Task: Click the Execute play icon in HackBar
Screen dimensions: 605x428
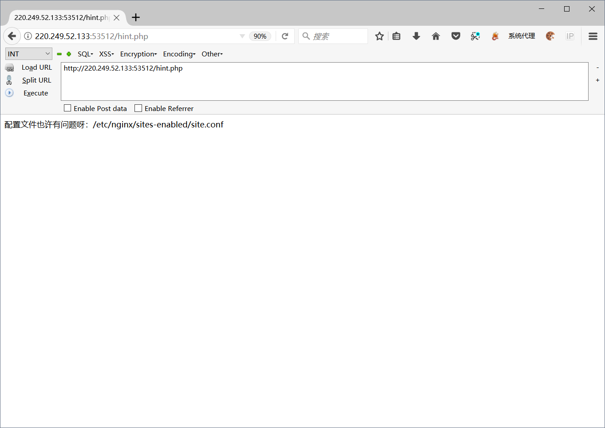Action: [9, 93]
